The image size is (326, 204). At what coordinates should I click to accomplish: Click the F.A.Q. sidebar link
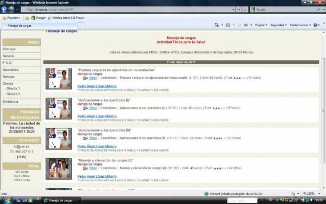click(8, 63)
